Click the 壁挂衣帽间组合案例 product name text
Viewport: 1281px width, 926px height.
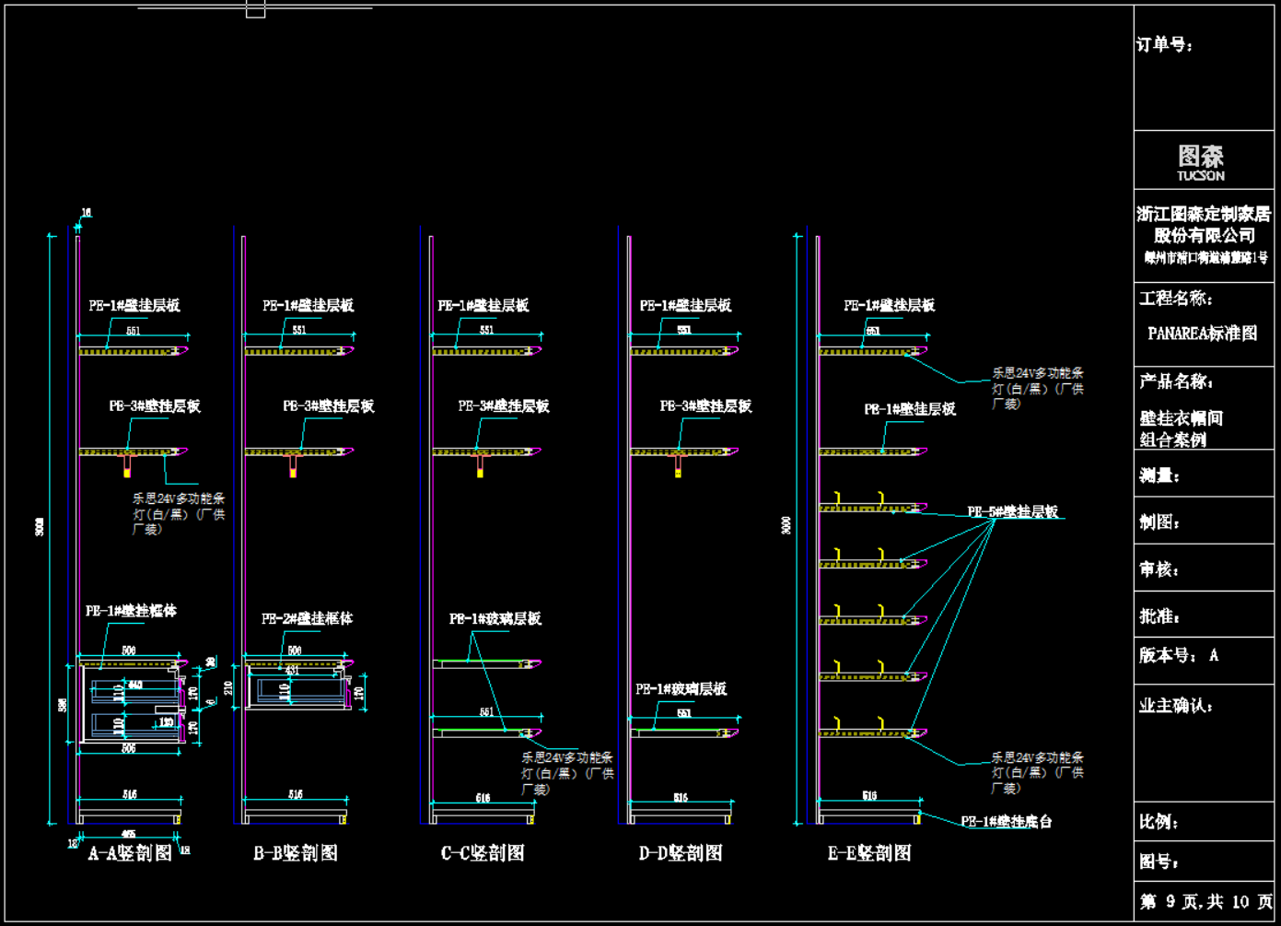1182,428
